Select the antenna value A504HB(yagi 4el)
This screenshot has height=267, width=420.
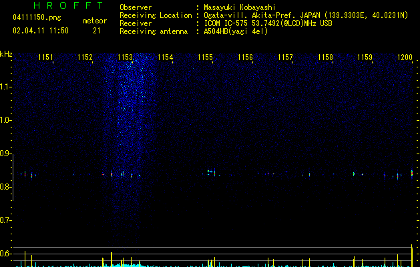click(236, 31)
